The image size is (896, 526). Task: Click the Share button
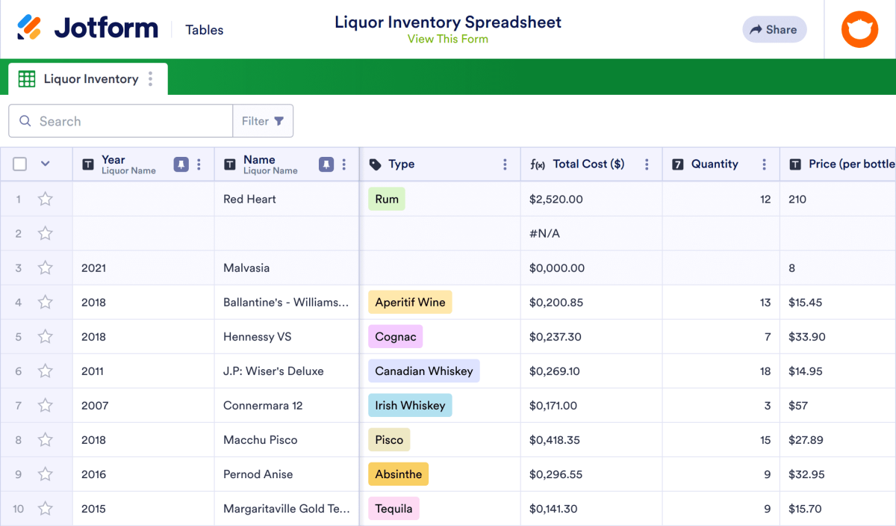pos(774,29)
